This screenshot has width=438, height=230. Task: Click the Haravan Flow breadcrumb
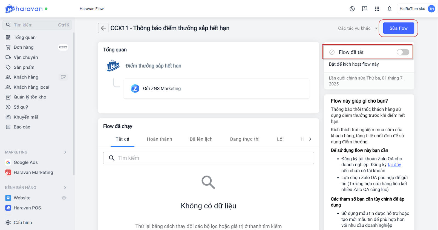(92, 9)
